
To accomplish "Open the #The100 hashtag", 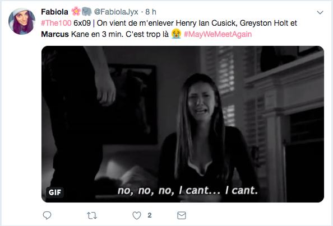I will coord(56,23).
